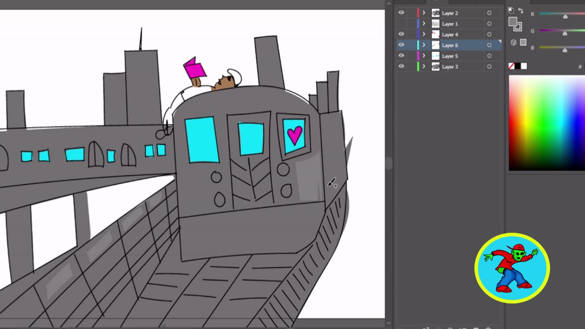This screenshot has height=329, width=585.
Task: Select Layer 5 thumbnail
Action: [x=436, y=56]
